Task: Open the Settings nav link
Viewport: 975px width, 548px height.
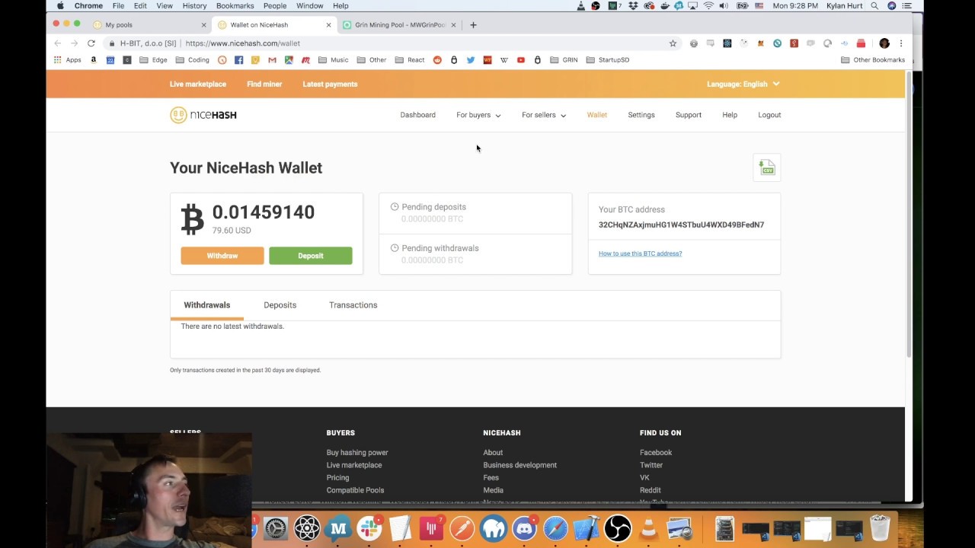Action: (x=641, y=115)
